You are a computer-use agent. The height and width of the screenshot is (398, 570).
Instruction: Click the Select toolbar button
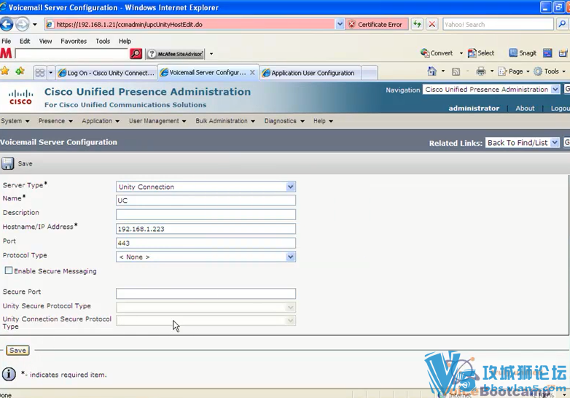(481, 53)
